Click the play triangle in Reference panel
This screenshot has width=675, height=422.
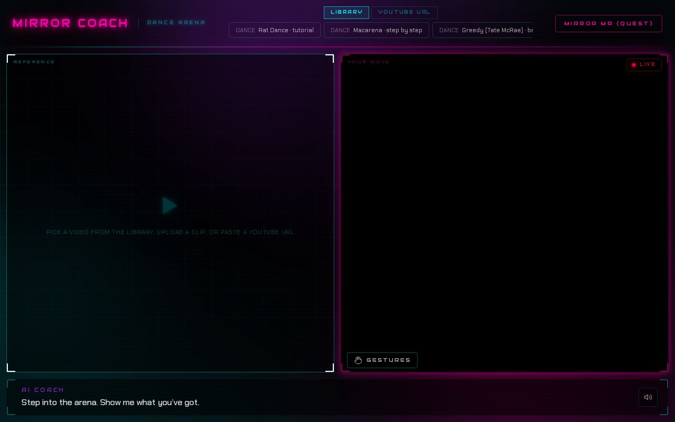[170, 206]
